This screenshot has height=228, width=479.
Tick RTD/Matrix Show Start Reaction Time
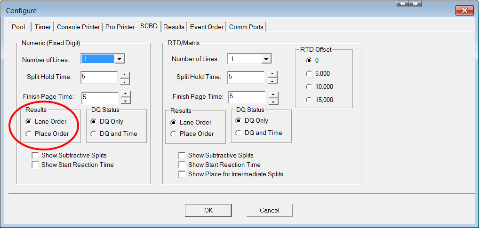coord(182,165)
